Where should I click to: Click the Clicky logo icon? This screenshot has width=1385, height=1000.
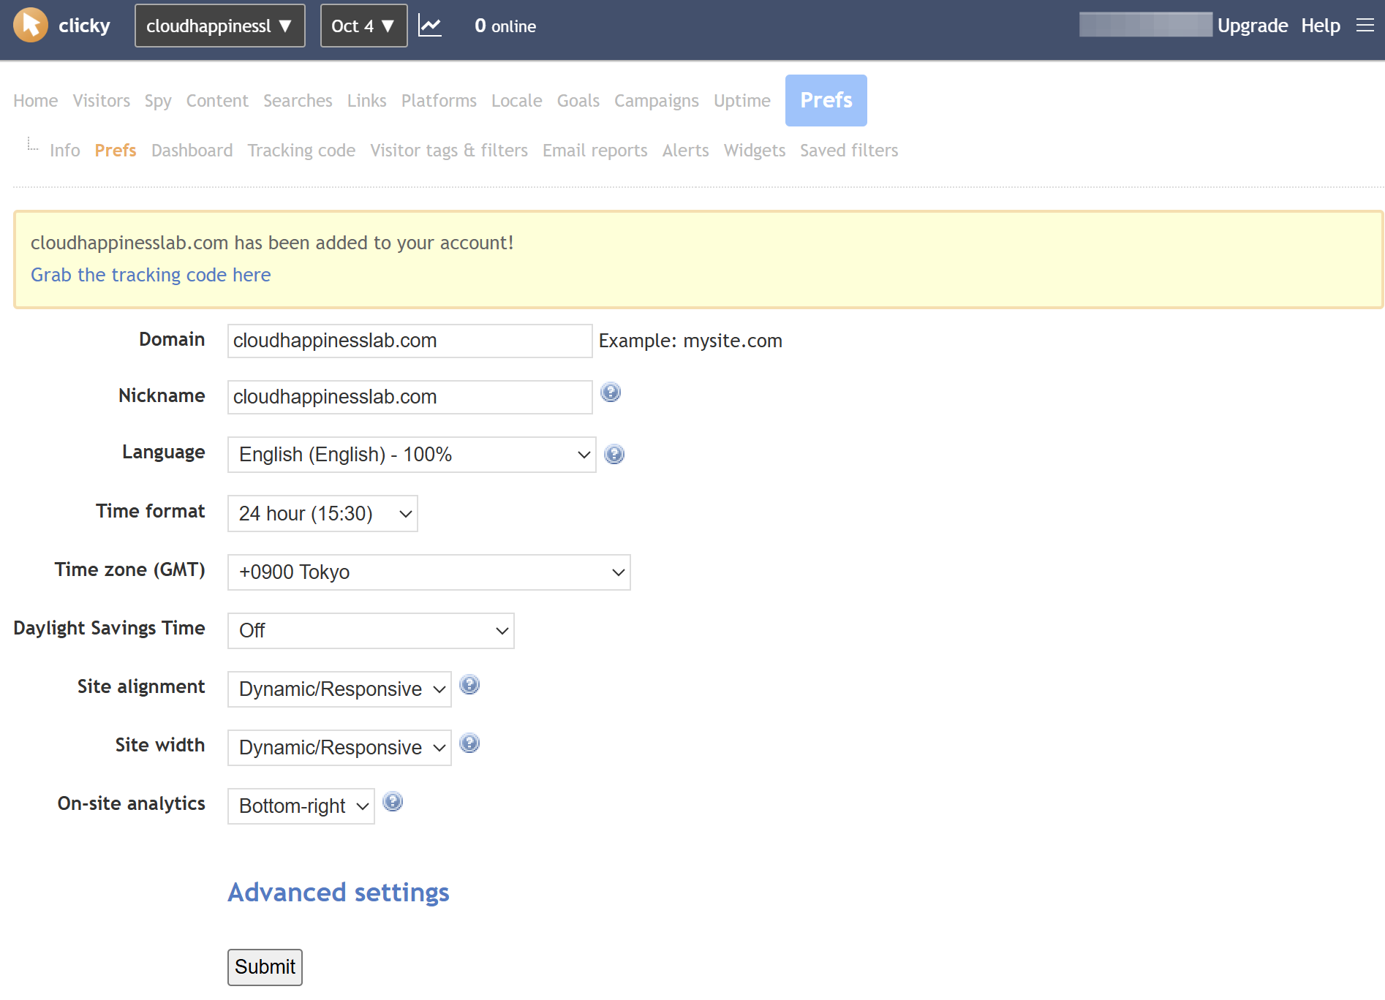click(31, 26)
